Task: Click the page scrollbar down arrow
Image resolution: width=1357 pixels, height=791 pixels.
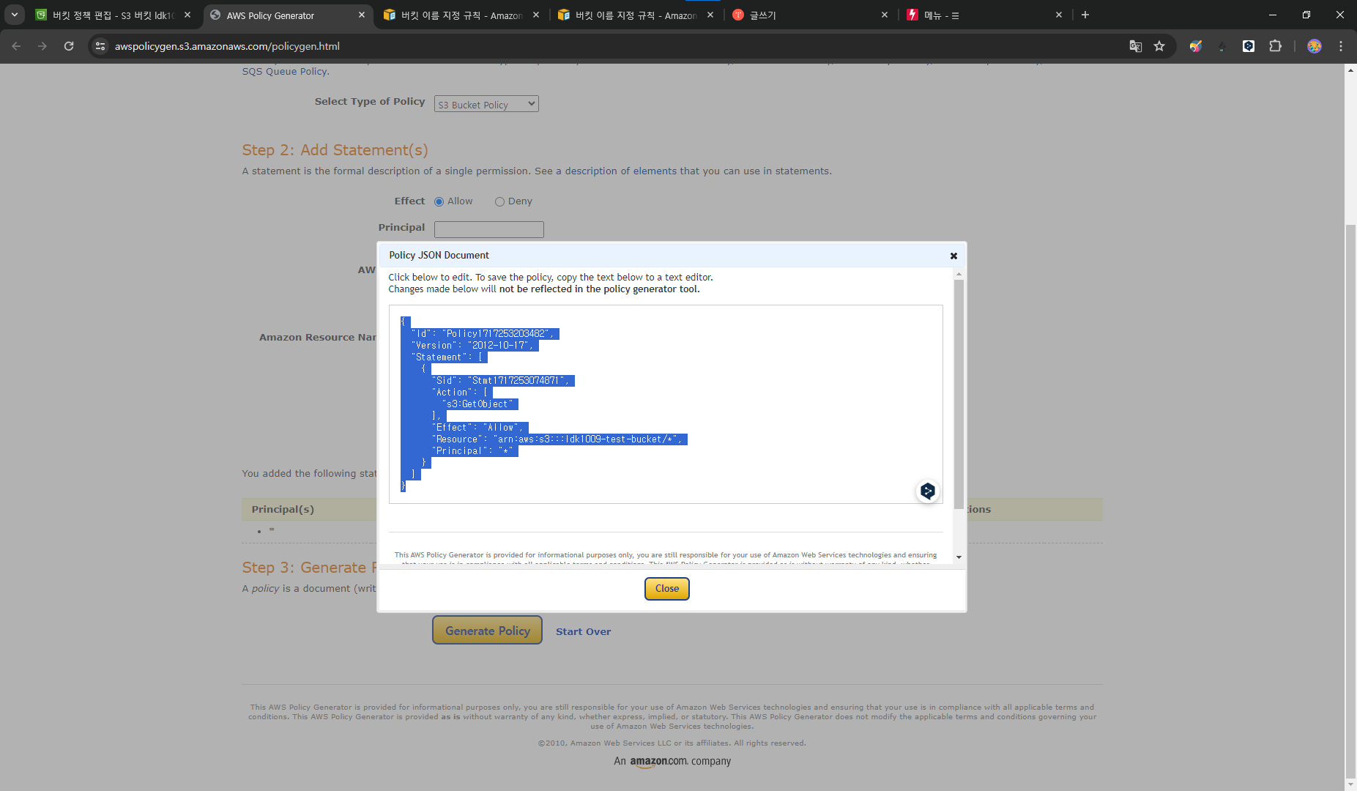Action: 1350,784
